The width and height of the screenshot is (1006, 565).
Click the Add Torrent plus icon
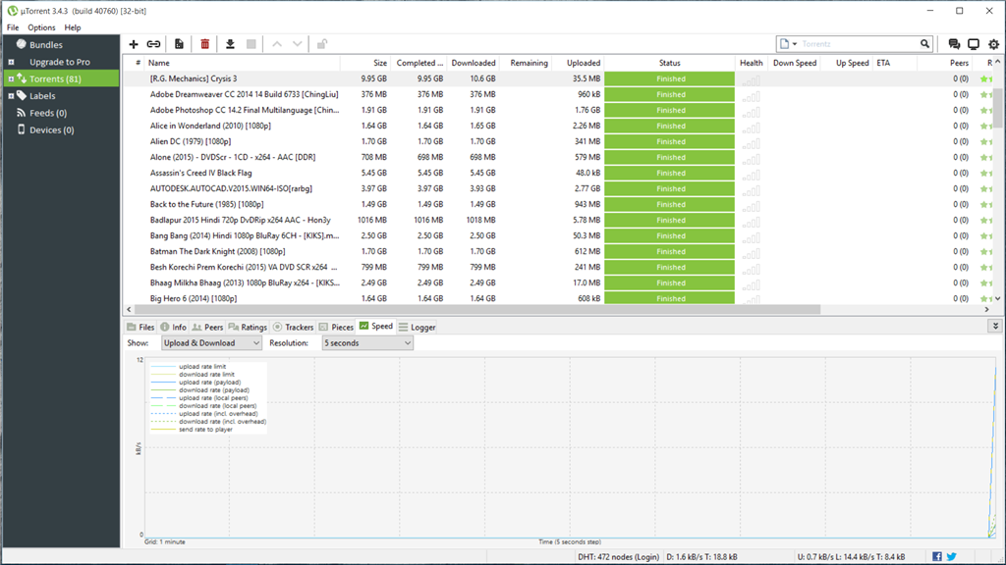pos(134,44)
